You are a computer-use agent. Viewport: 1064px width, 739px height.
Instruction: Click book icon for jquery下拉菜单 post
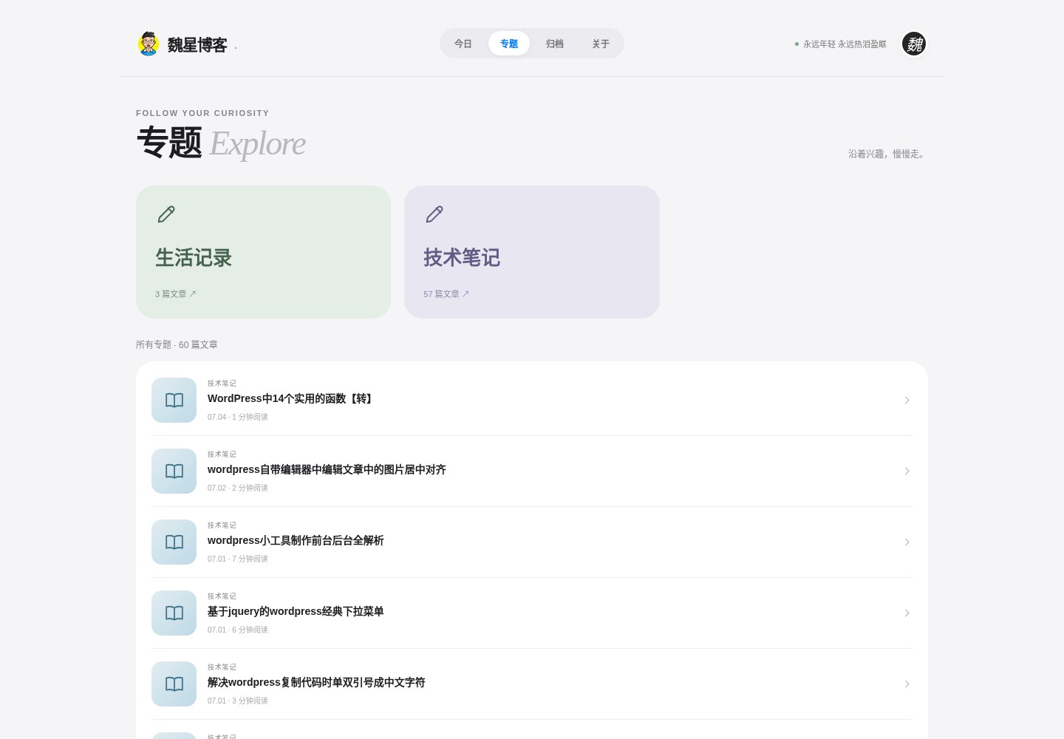pos(174,613)
